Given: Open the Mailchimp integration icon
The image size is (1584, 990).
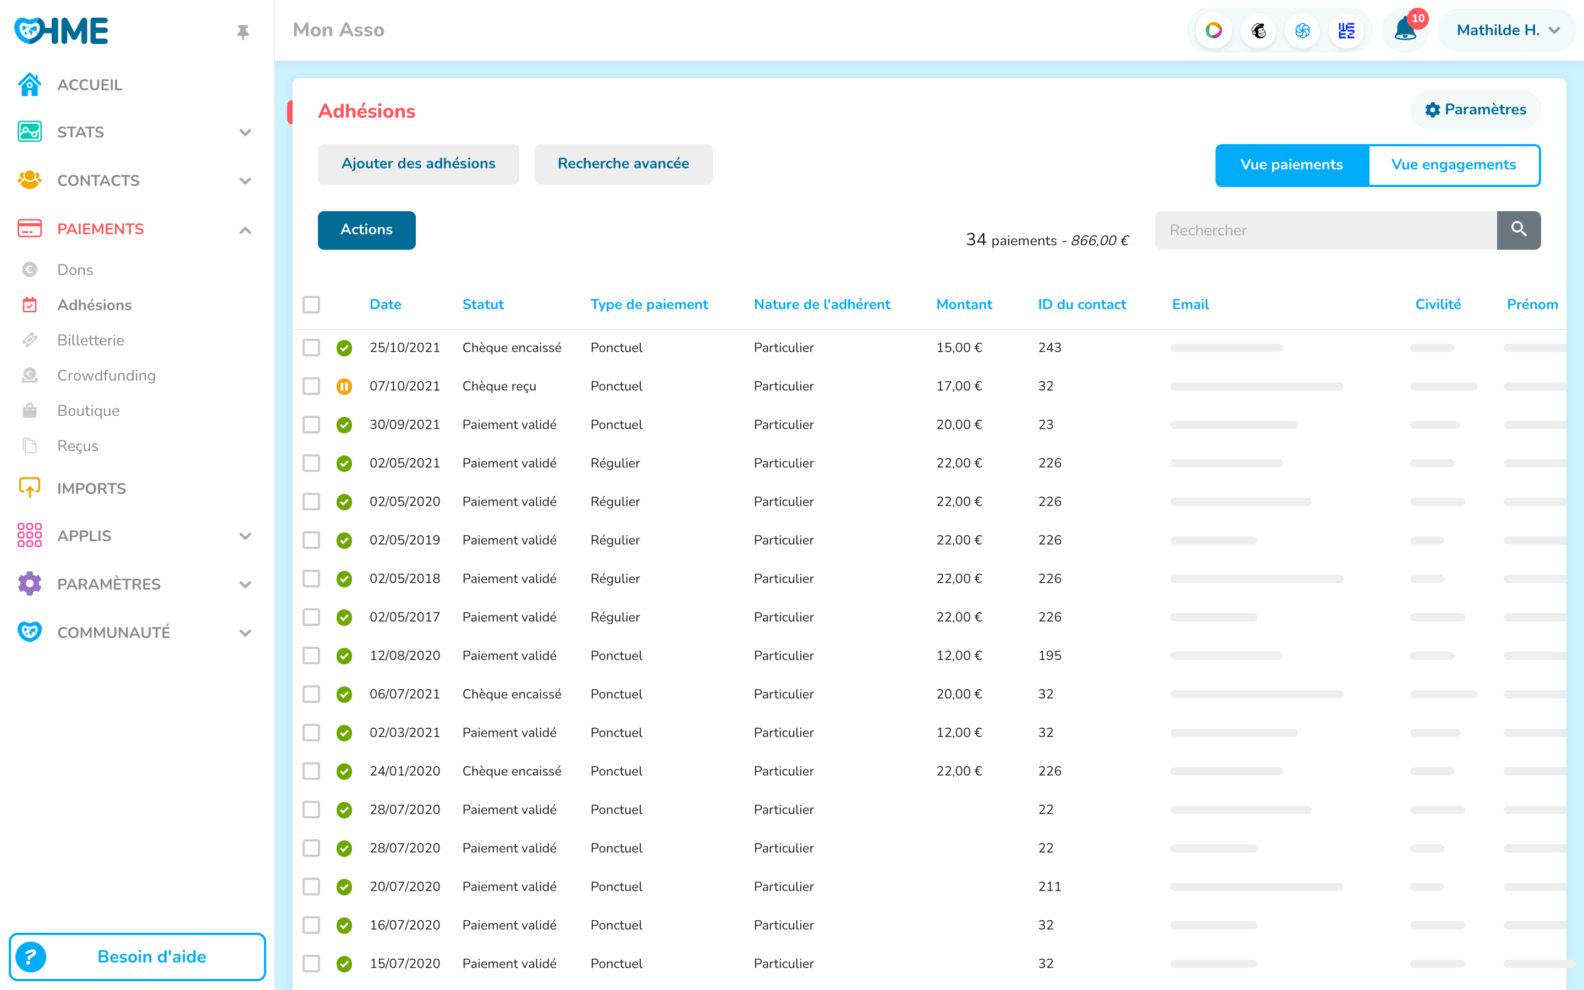Looking at the screenshot, I should point(1258,31).
